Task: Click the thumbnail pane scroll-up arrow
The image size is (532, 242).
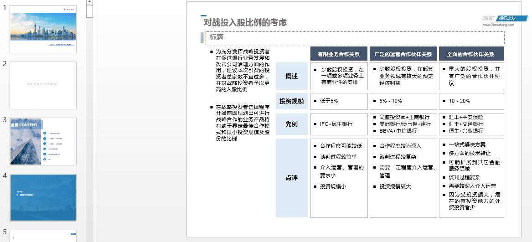Action: click(89, 2)
